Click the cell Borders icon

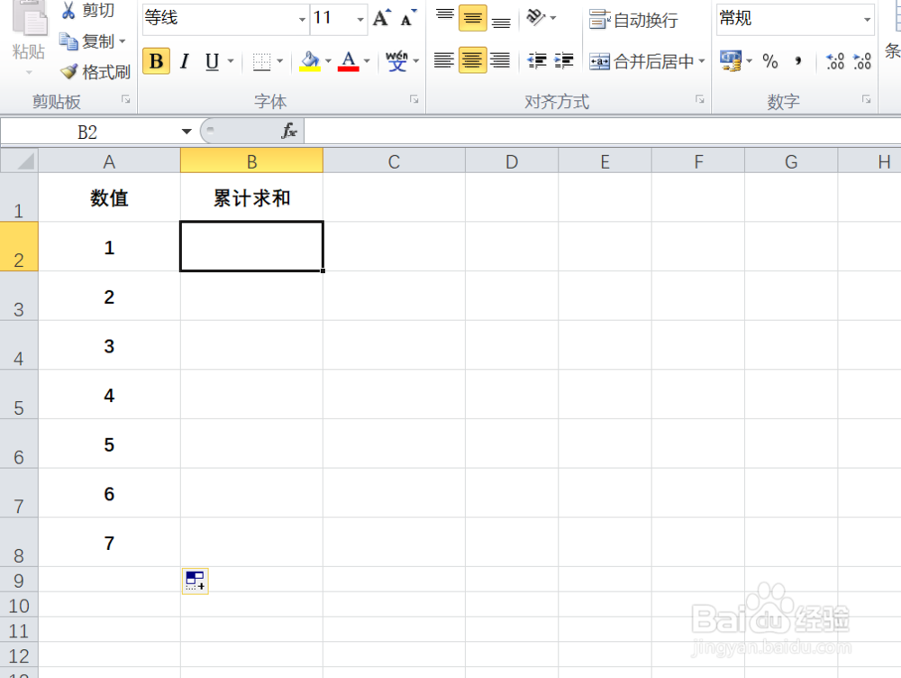click(x=261, y=61)
